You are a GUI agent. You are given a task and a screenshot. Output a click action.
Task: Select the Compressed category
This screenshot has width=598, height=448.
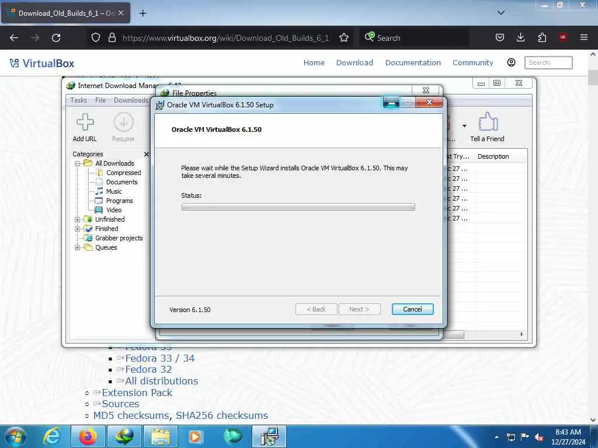pos(123,173)
